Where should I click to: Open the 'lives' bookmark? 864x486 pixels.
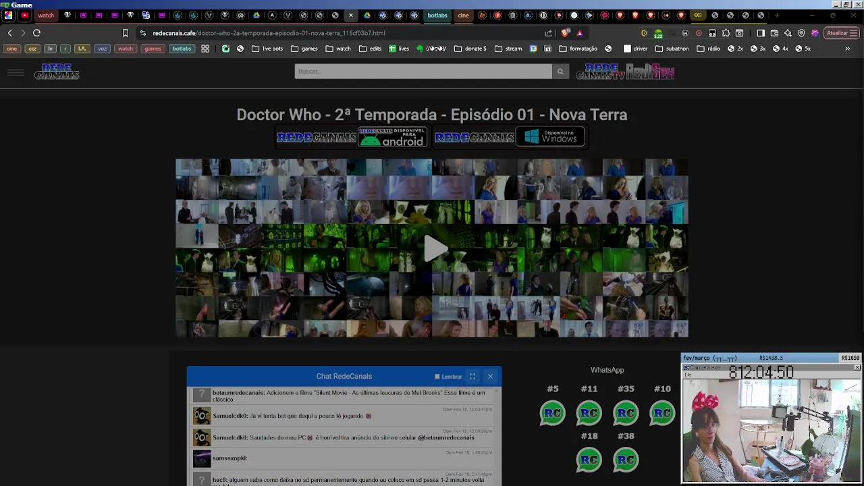(x=399, y=49)
